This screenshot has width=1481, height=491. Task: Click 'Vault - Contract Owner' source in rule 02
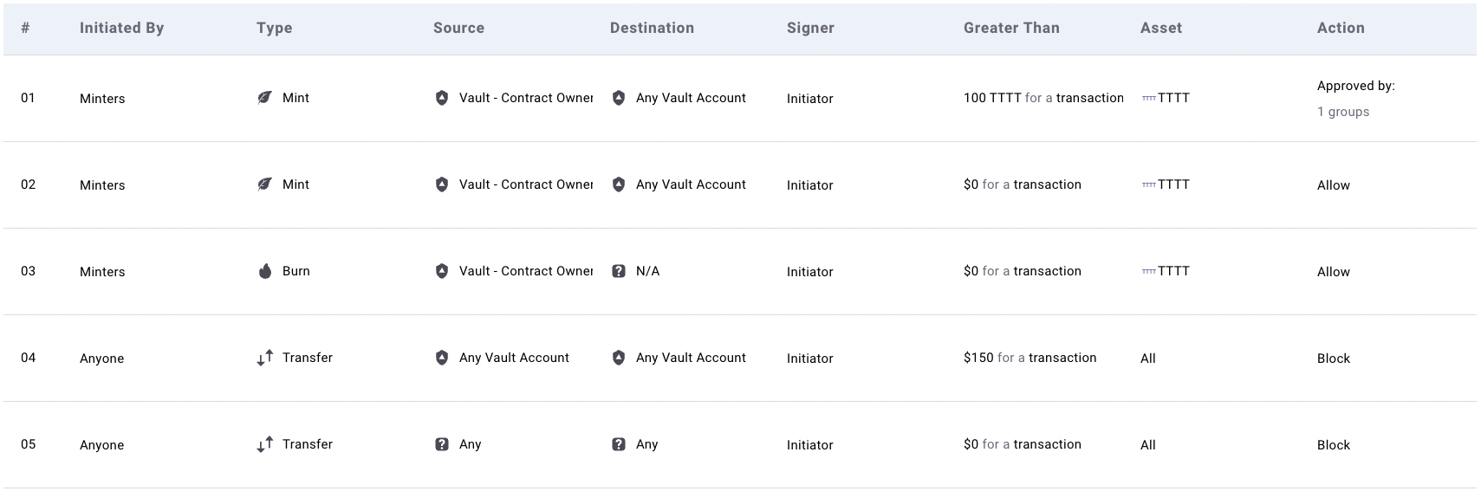[526, 184]
